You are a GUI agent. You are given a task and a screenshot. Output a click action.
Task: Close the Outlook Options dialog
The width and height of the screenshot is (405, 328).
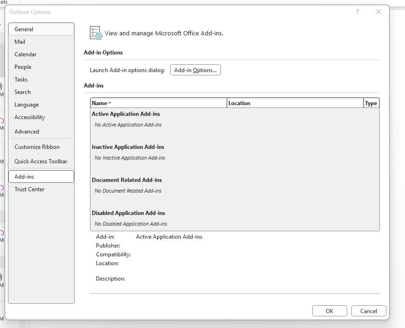point(378,12)
